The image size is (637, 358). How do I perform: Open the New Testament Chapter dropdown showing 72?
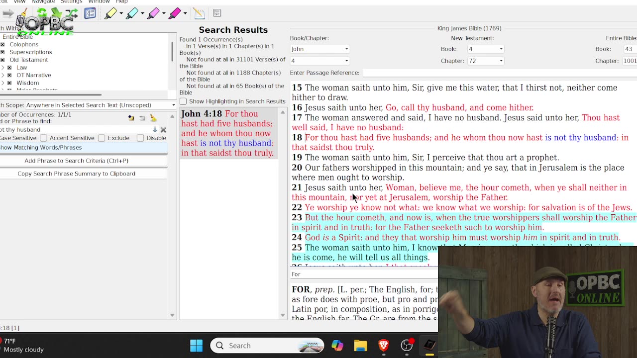pyautogui.click(x=485, y=61)
